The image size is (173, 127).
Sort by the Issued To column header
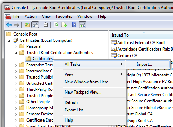coord(141,35)
